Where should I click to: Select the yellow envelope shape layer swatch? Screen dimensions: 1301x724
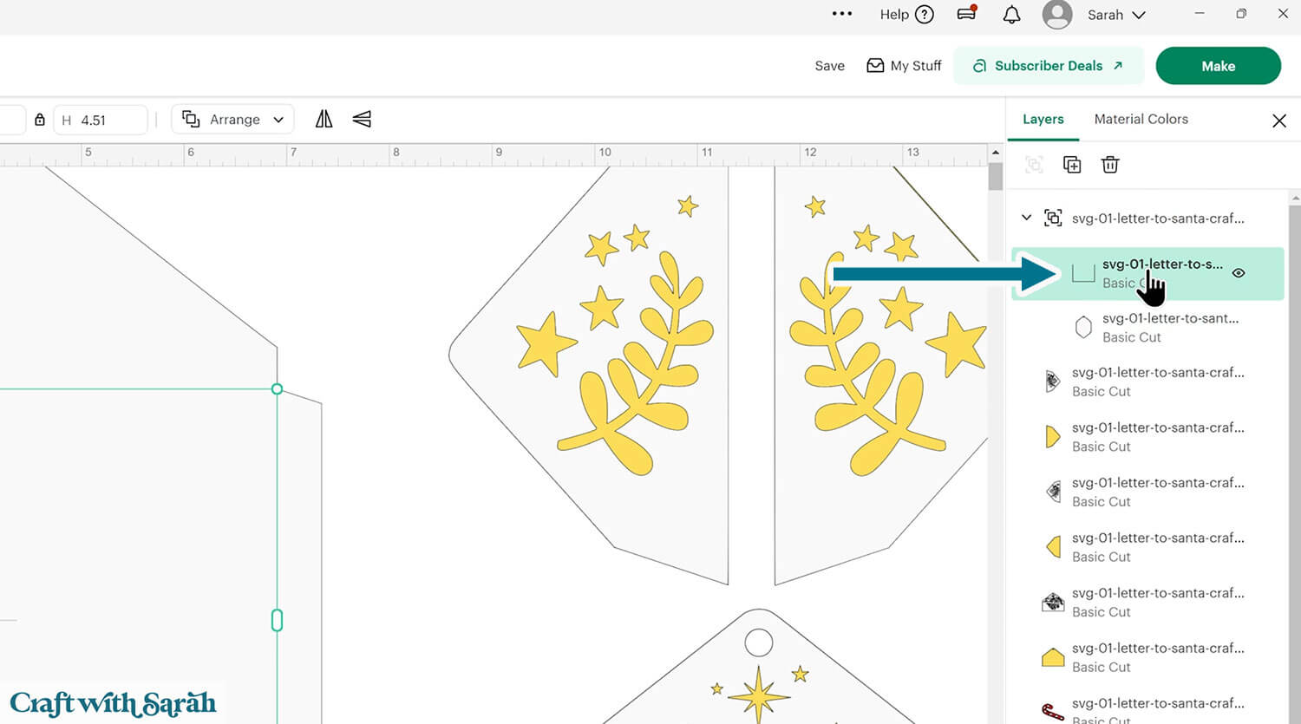[x=1053, y=657]
